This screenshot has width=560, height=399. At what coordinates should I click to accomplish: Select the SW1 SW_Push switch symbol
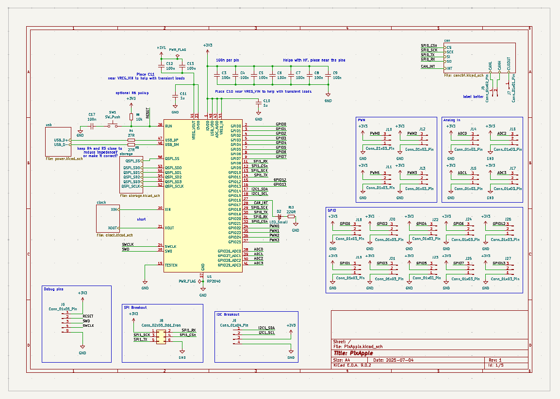[113, 125]
